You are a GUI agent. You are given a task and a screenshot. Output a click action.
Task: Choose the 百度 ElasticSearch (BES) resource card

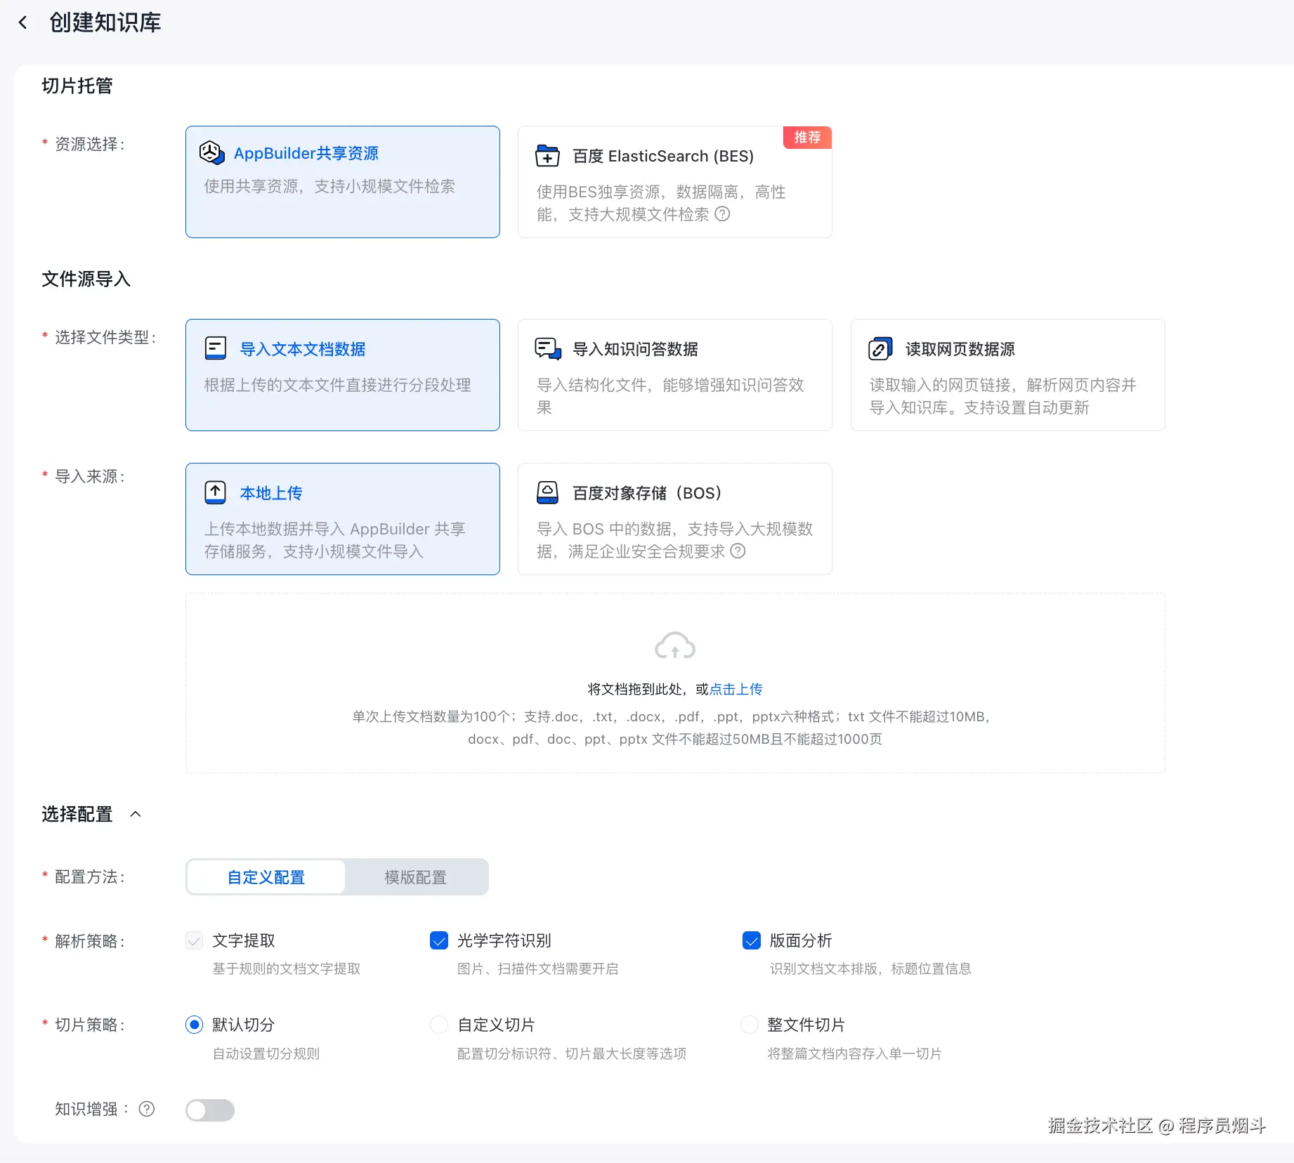(675, 182)
